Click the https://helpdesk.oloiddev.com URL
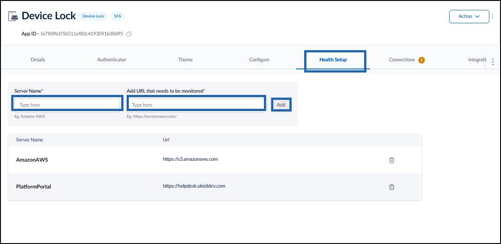Screen dimensions: 501x244 [194, 186]
